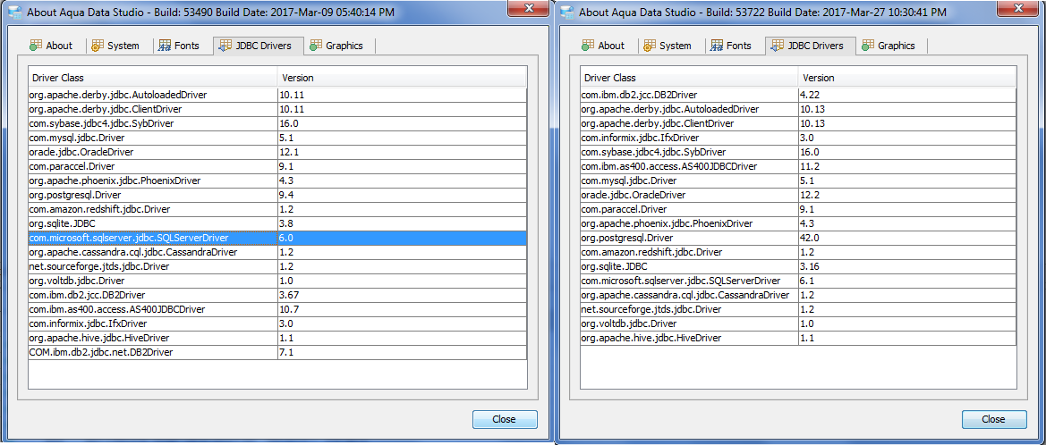Screen dimensions: 1046x445
Task: Open the Graphics tab in Build 53490 window
Action: [336, 46]
